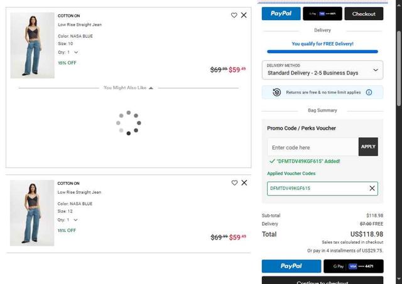
Task: Remove size 12 jean from bag
Action: tap(244, 182)
